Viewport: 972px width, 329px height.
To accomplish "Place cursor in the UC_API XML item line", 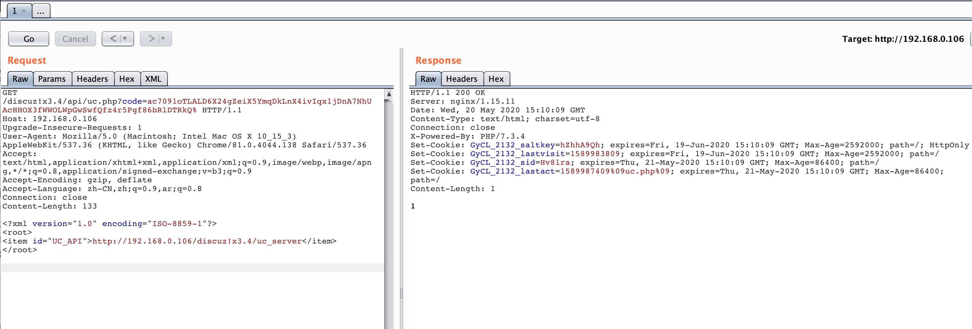I will coord(196,241).
